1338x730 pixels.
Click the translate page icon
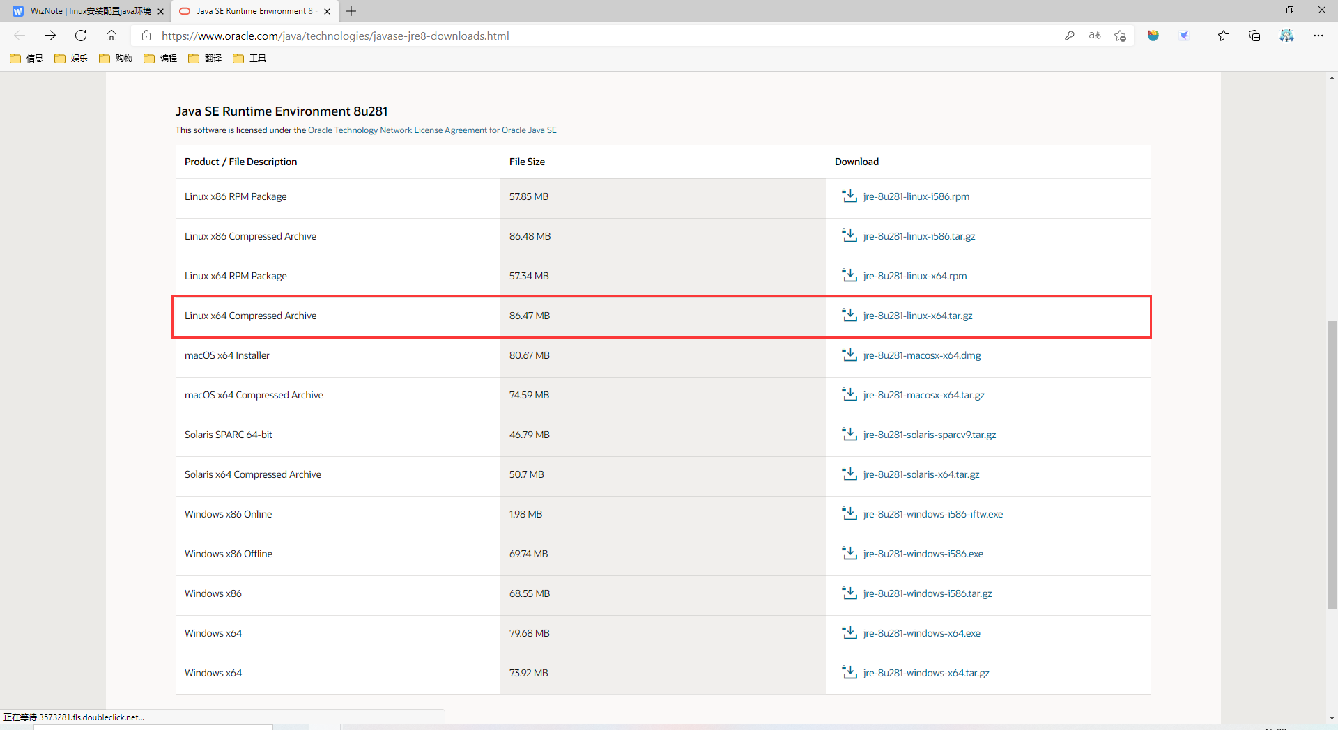1095,36
